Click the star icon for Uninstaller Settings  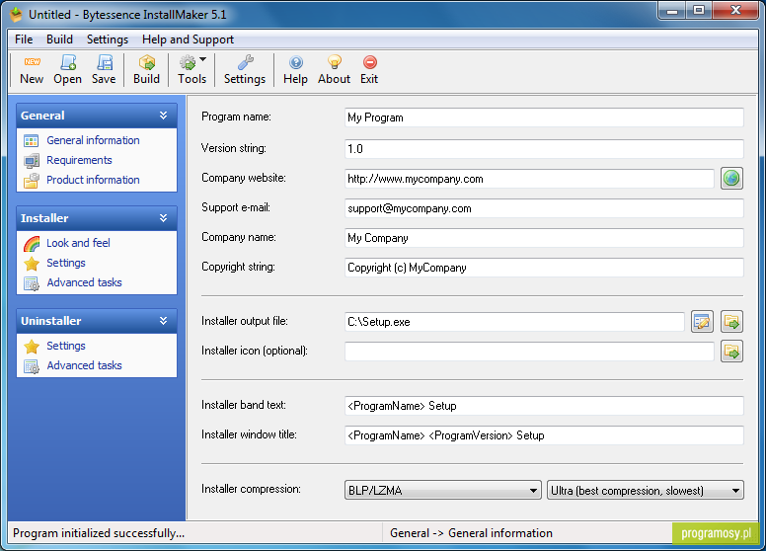32,347
